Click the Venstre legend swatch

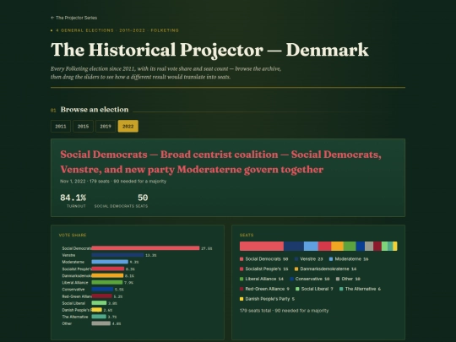point(296,259)
